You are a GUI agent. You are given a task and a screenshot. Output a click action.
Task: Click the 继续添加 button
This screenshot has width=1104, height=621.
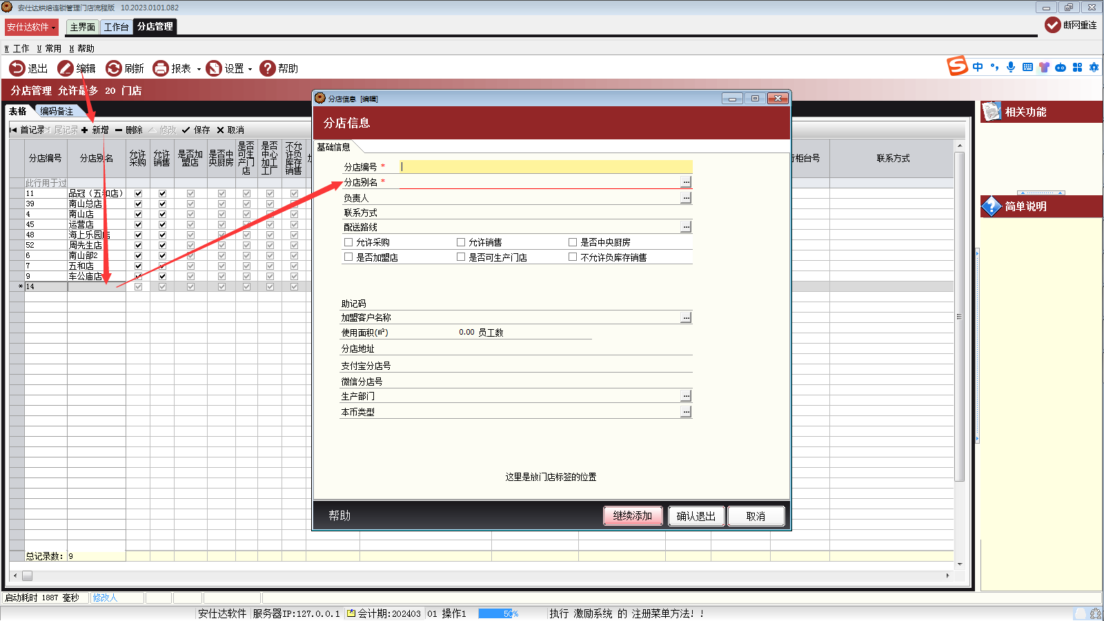click(633, 516)
